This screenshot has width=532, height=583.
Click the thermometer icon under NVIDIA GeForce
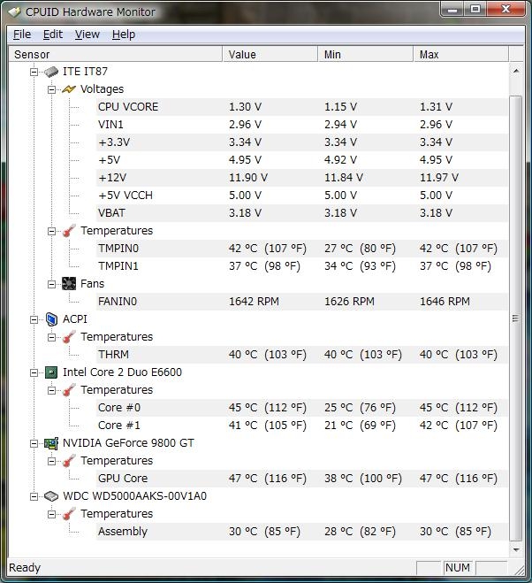click(69, 461)
